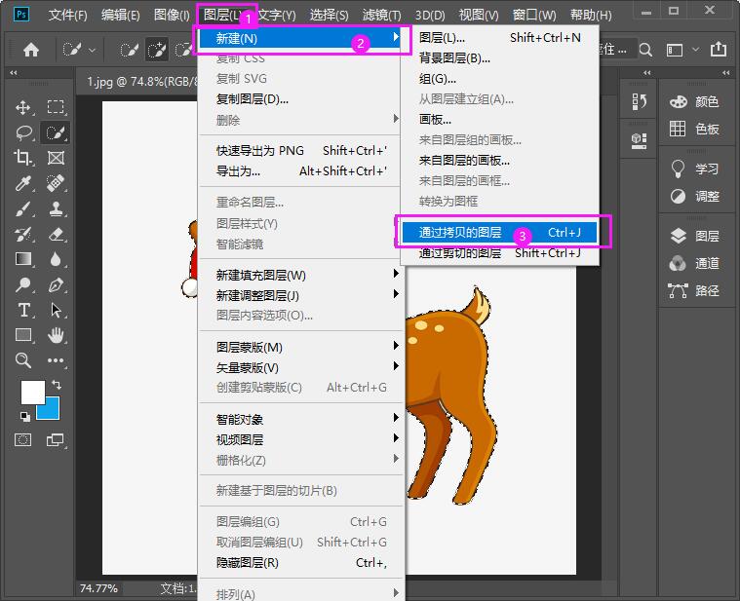740x601 pixels.
Task: Open the 色板 panel
Action: click(x=695, y=129)
